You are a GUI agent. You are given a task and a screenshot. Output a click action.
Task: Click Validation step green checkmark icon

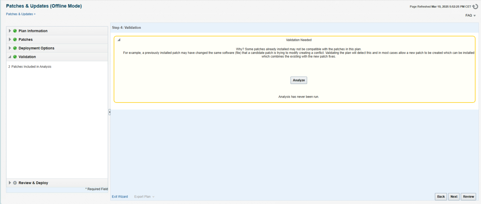pos(15,57)
